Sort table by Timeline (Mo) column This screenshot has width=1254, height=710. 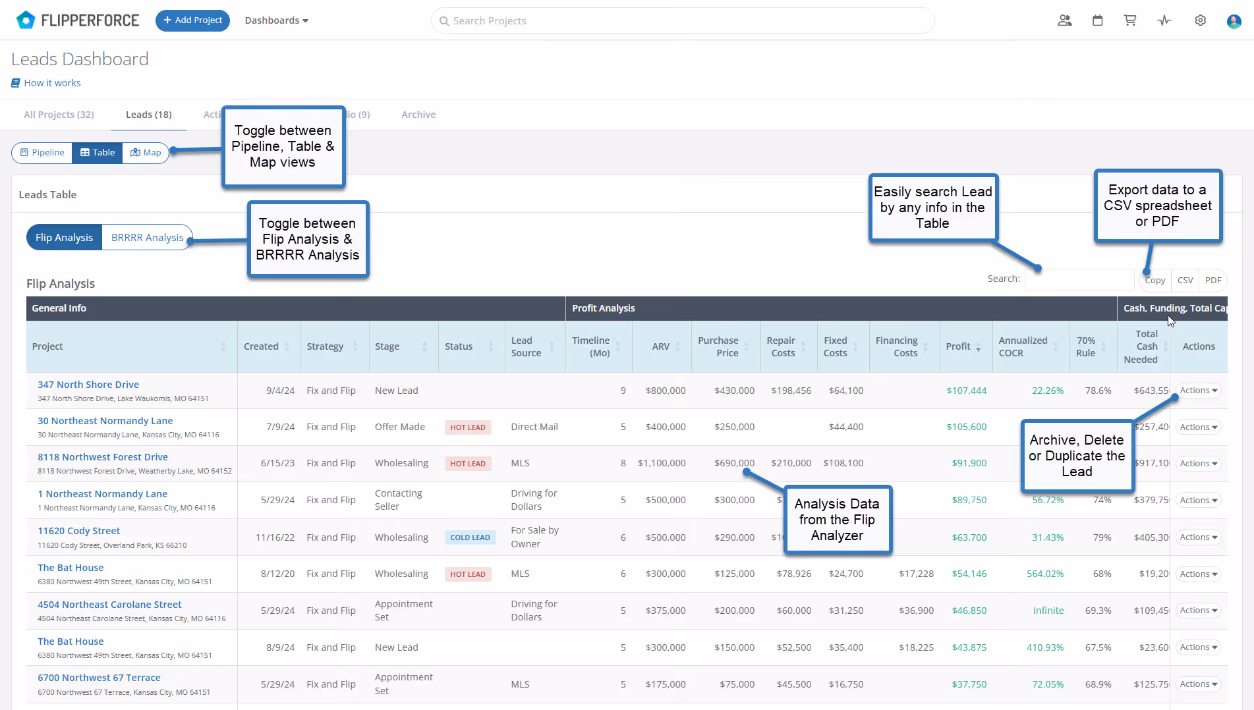pos(598,346)
